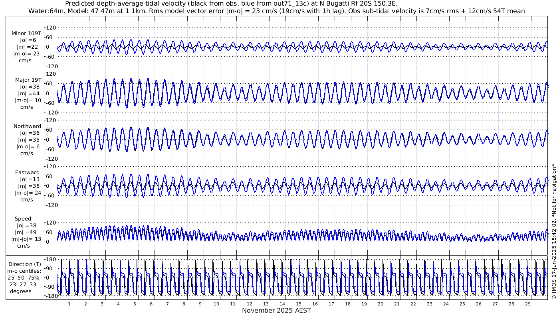
Task: Select the 'Speed' panel label
Action: coord(23,219)
